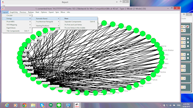
Task: Click the Pajek icon in the Report window title bar
Action: [x=3, y=2]
